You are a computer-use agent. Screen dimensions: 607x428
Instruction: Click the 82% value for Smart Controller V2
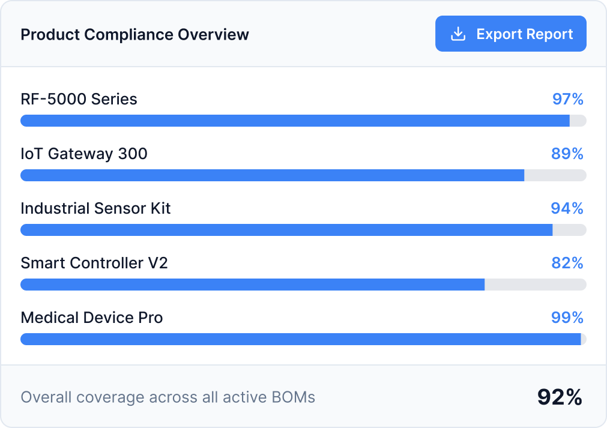(568, 263)
